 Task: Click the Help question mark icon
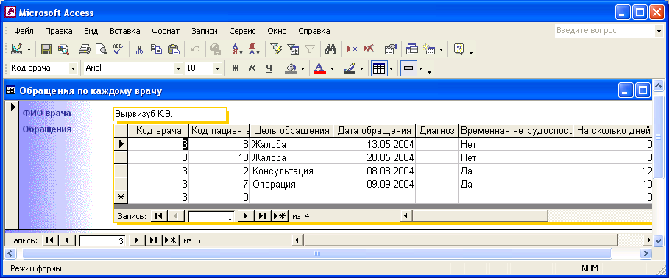pyautogui.click(x=459, y=49)
